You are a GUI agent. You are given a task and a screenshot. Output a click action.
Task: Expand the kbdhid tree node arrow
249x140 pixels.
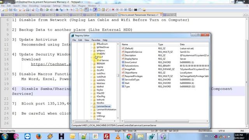[x=91, y=87]
